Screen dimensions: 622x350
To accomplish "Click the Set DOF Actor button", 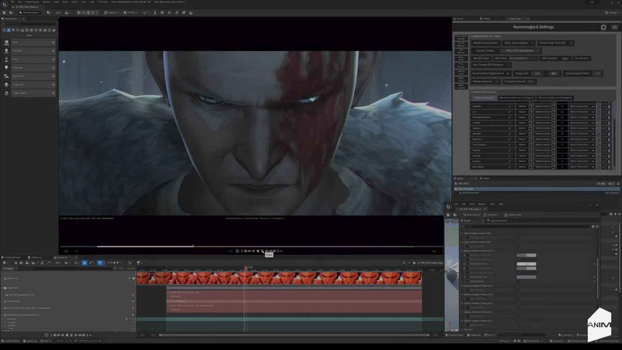I will [x=481, y=58].
